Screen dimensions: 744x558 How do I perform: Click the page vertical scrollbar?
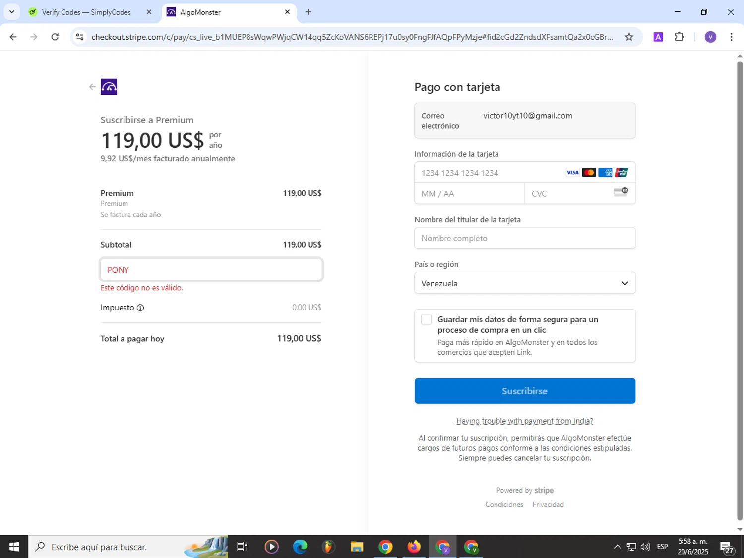pyautogui.click(x=740, y=290)
